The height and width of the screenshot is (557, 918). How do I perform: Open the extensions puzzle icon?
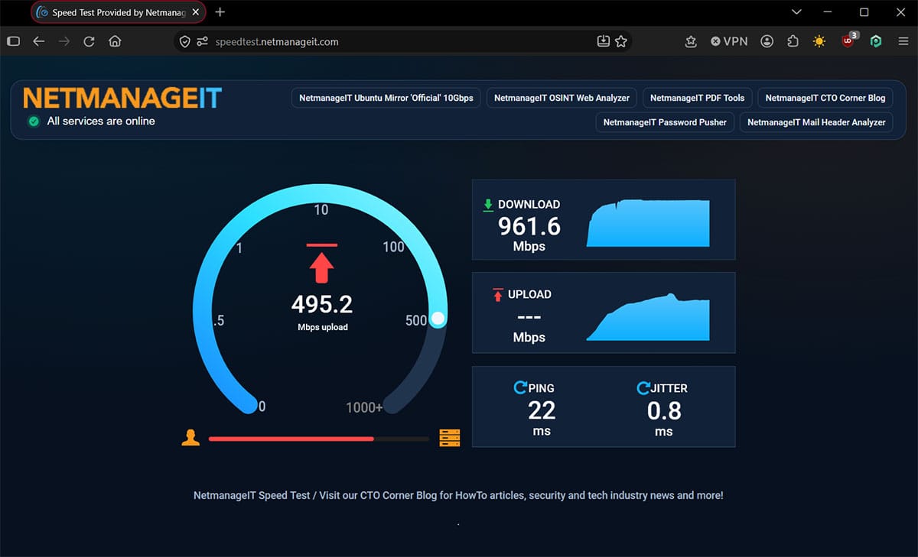(x=793, y=41)
